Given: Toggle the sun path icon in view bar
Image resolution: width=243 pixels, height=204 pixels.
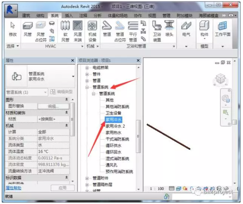Looking at the screenshot, I should 185,188.
